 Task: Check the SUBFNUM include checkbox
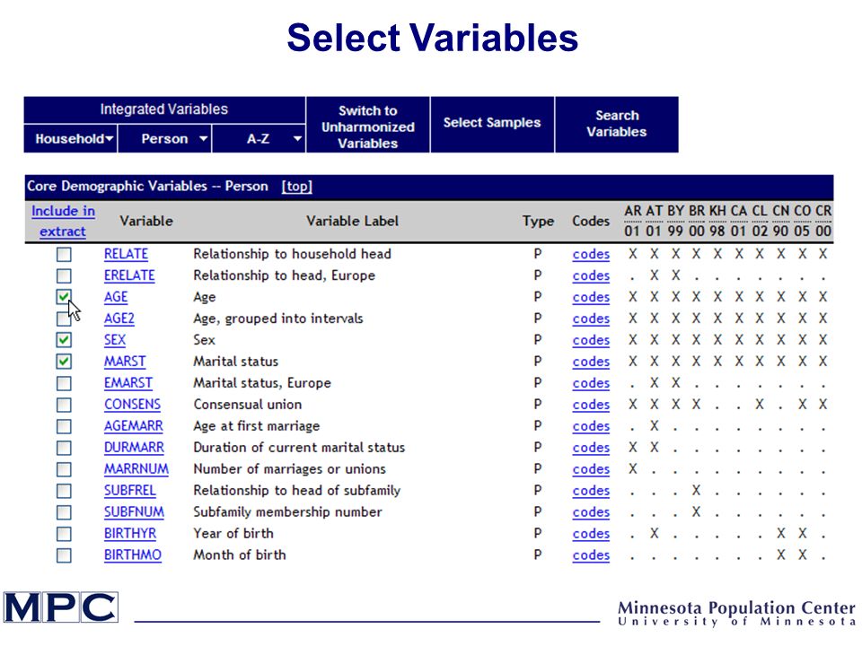tap(64, 512)
